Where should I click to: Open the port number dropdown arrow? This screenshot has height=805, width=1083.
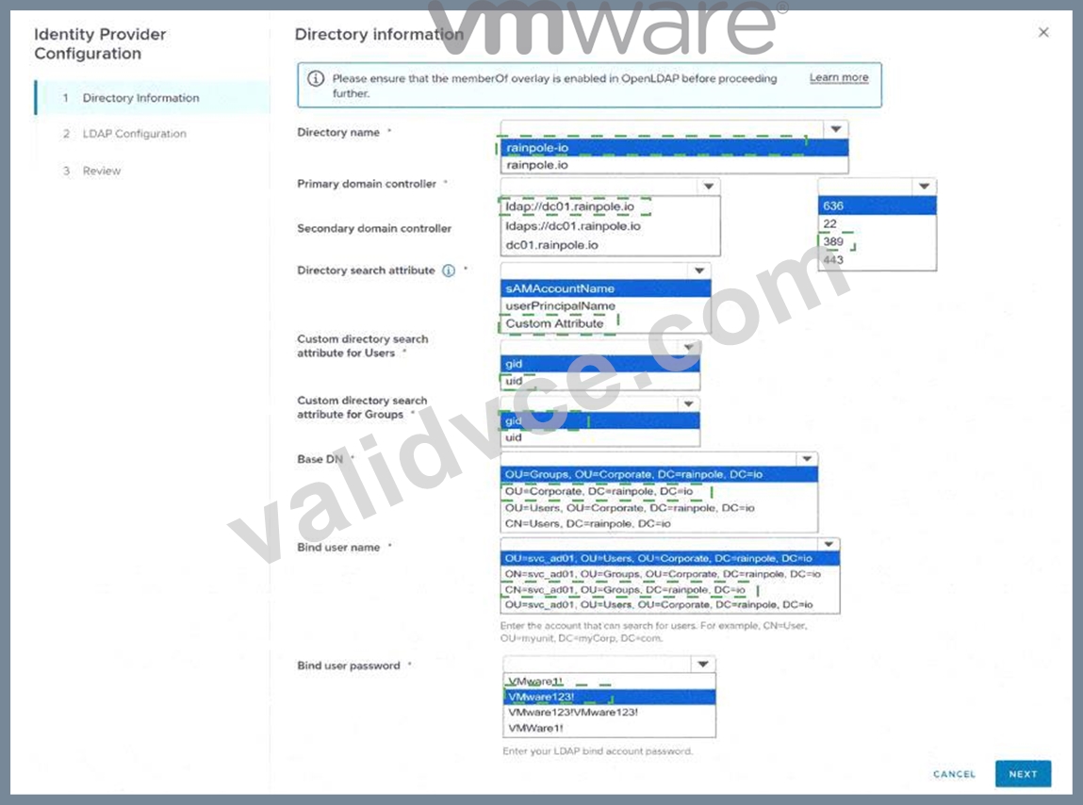coord(924,187)
